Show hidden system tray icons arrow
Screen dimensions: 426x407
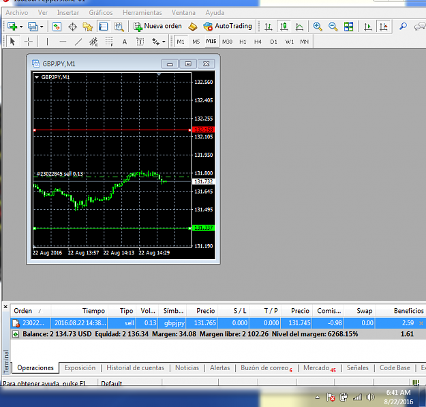317,397
